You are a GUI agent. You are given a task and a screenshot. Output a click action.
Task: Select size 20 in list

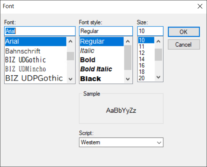(146, 78)
